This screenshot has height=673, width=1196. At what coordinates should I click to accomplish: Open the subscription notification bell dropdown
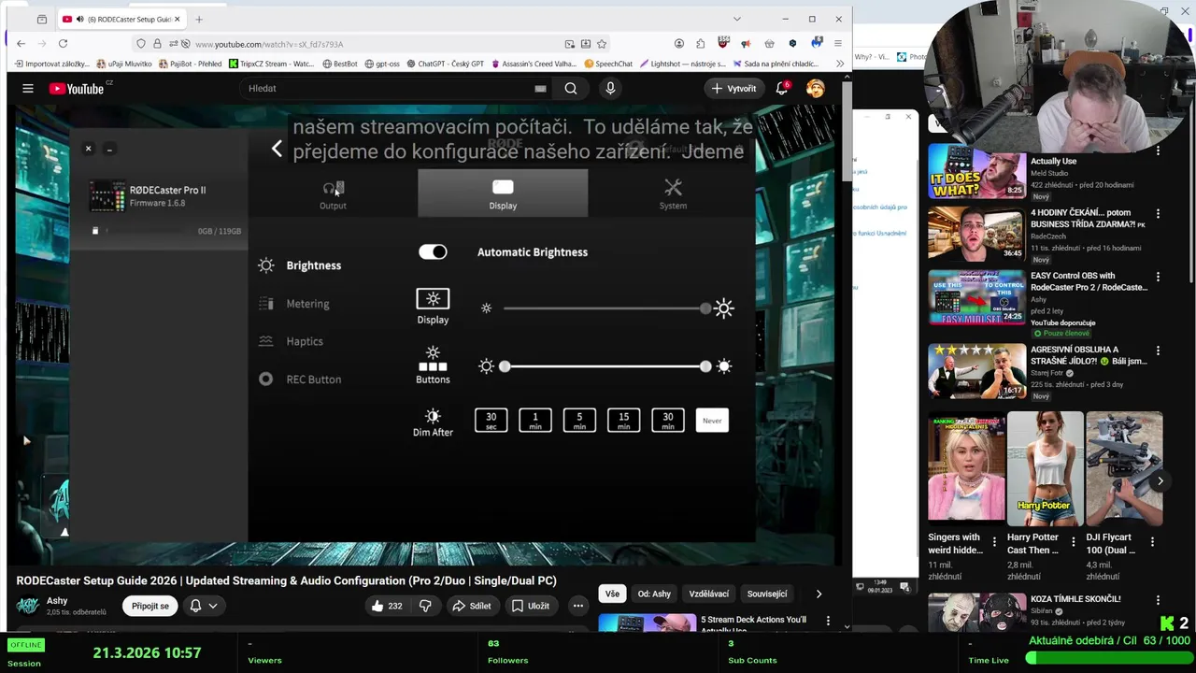204,606
